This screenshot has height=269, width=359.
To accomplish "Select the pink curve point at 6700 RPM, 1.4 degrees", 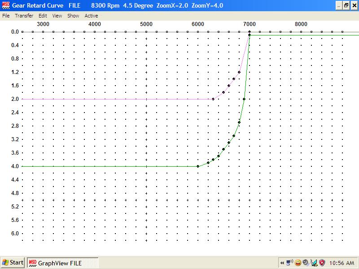I will point(234,79).
